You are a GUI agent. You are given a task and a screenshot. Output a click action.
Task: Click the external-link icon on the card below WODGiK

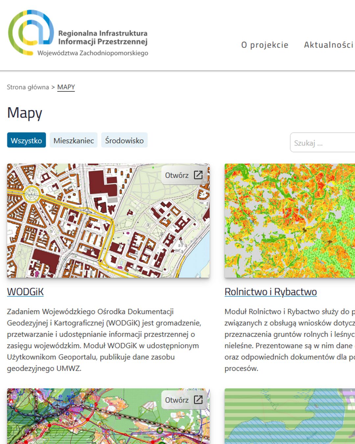[x=198, y=400]
